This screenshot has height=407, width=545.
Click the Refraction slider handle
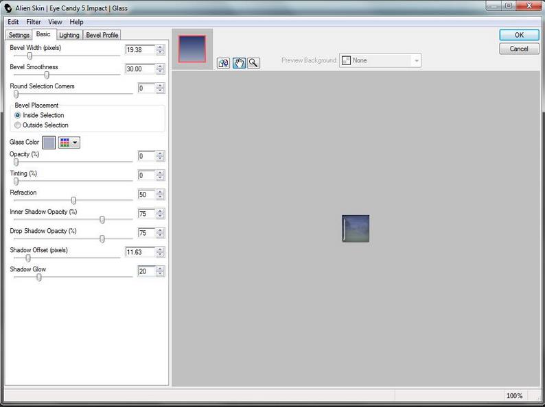[73, 201]
